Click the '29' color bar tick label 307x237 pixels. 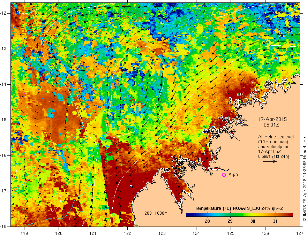coord(230,221)
